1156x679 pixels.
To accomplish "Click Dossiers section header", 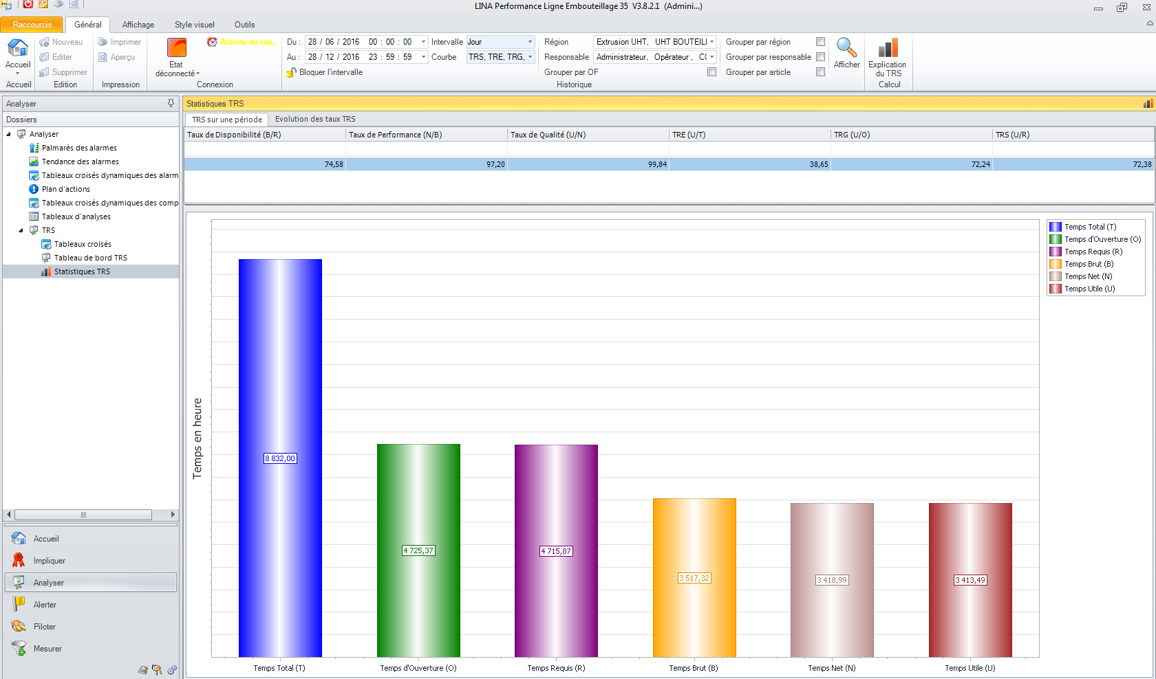I will click(91, 120).
